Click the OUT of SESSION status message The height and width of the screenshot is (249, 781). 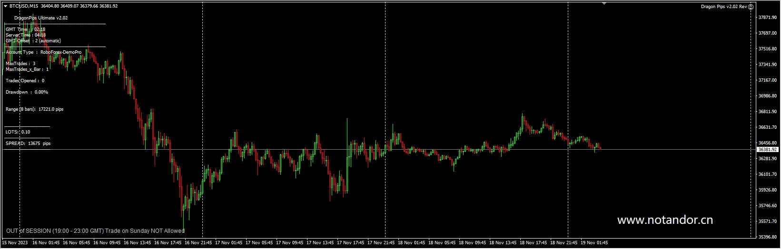[95, 231]
